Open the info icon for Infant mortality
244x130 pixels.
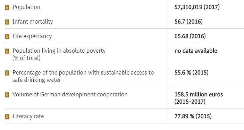[7, 22]
